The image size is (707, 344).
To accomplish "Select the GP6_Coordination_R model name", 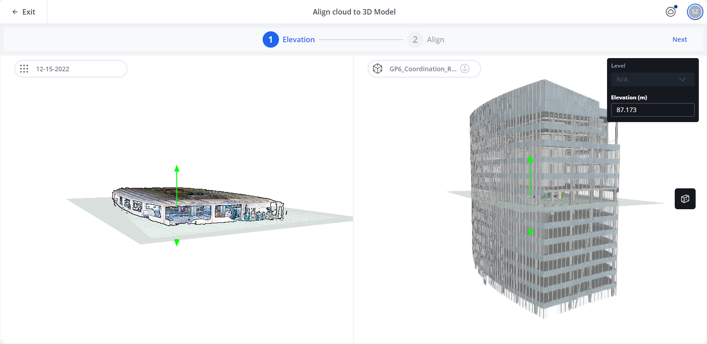I will tap(423, 69).
